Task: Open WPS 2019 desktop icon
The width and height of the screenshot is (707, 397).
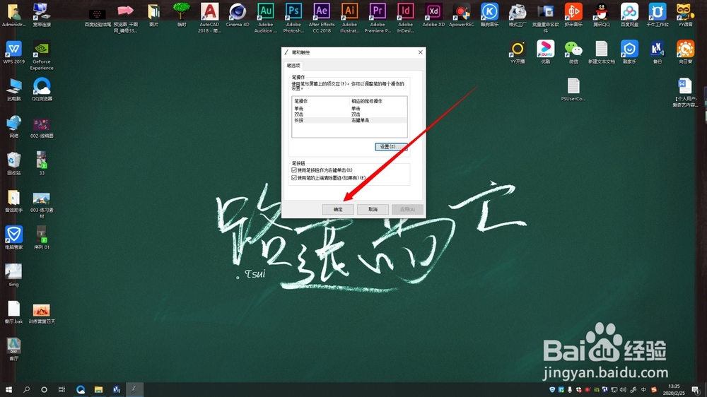Action: (14, 52)
